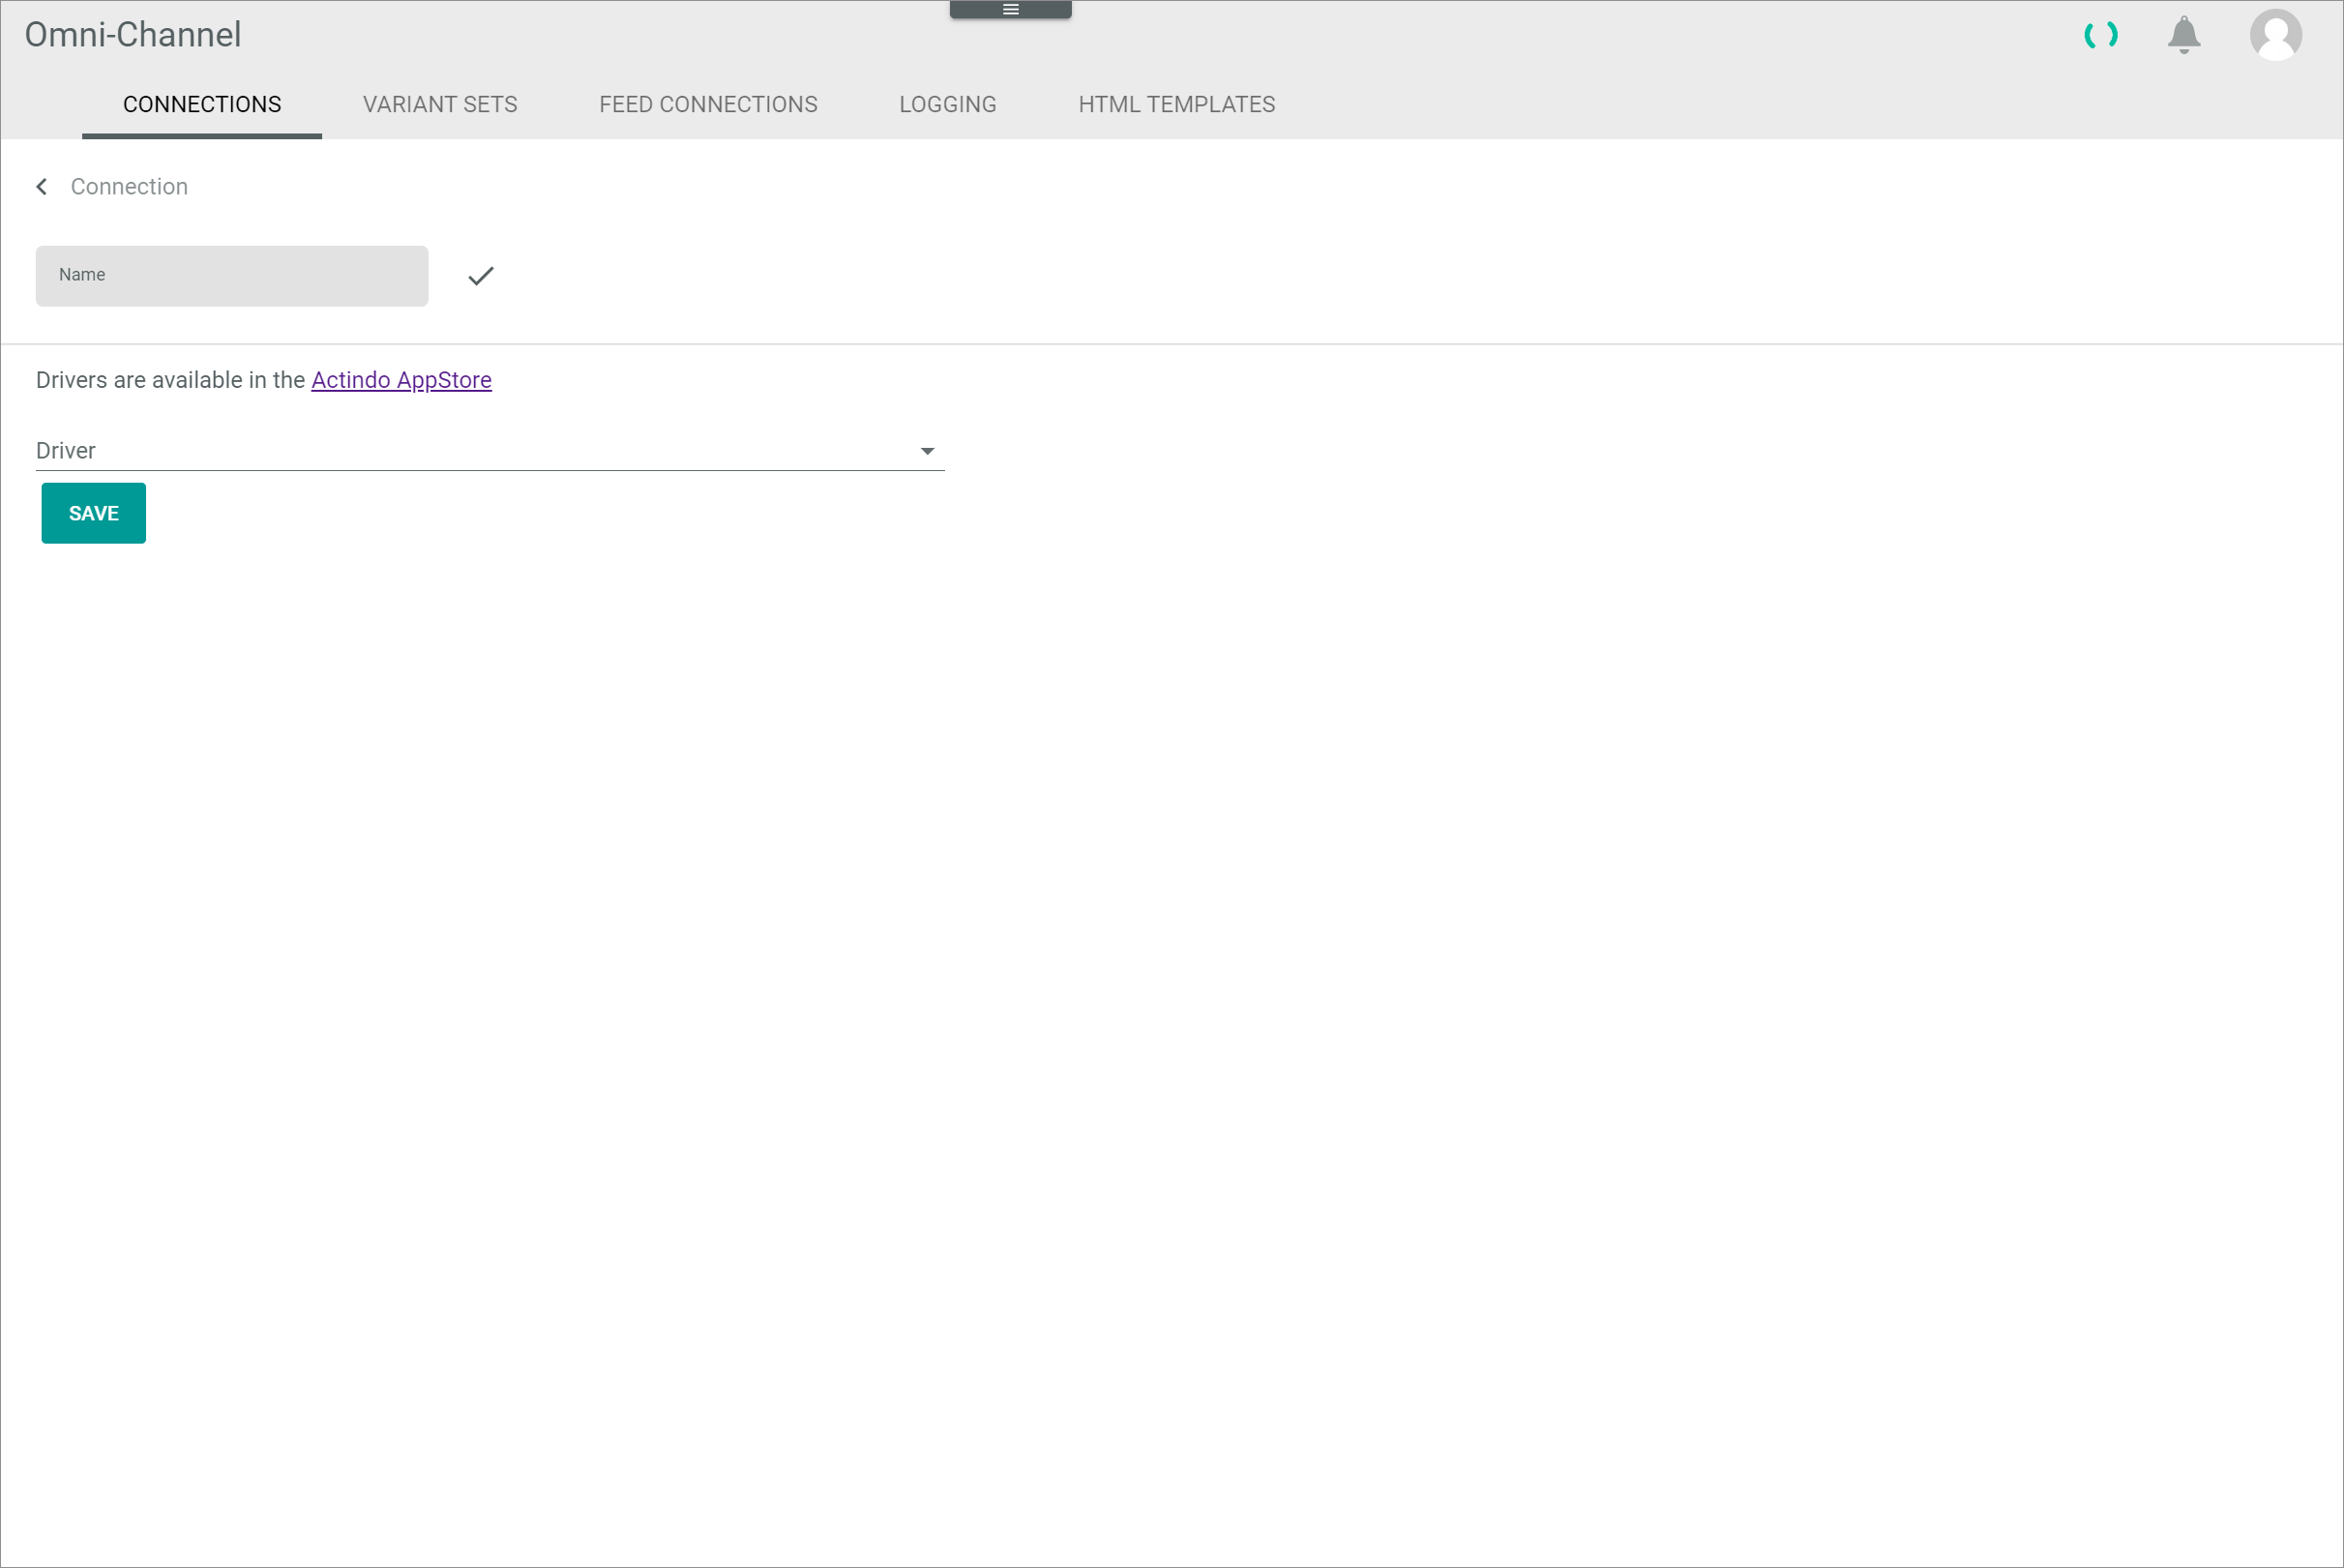Expand the Driver dropdown
The image size is (2344, 1568).
pyautogui.click(x=490, y=451)
